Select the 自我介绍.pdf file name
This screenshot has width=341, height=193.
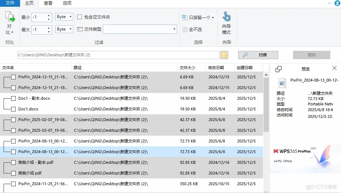point(30,173)
